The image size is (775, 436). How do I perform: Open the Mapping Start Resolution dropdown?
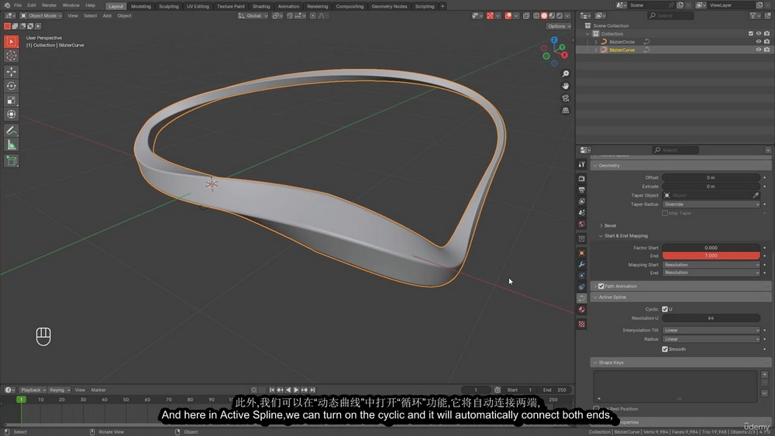[x=711, y=265]
